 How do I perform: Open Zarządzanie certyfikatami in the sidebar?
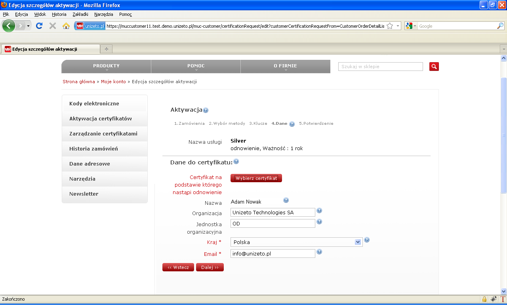(105, 134)
